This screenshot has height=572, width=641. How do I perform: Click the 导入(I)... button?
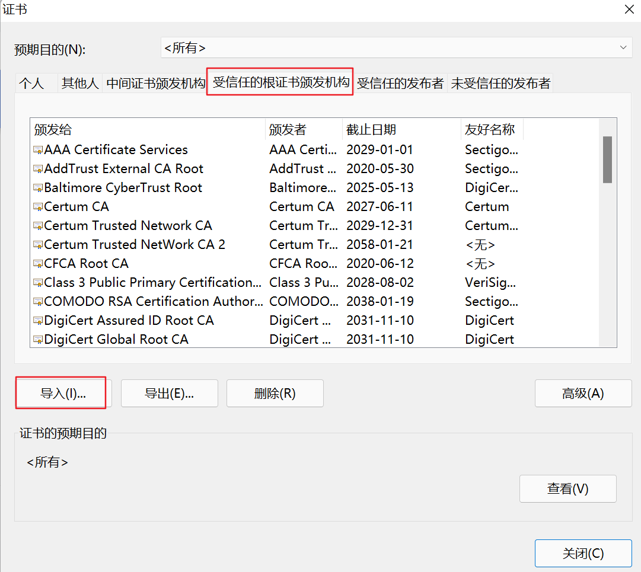pos(63,394)
